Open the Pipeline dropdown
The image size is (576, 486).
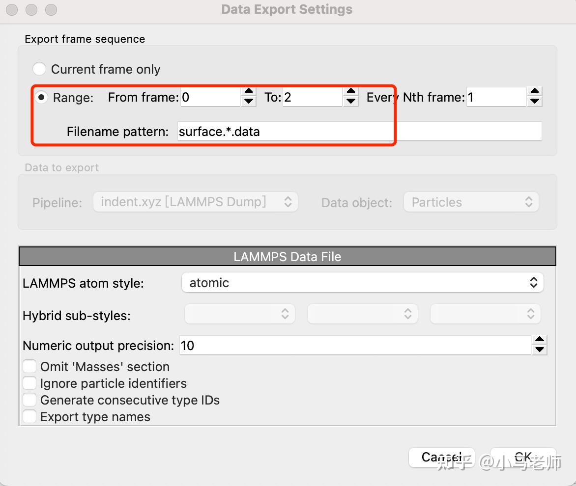195,202
